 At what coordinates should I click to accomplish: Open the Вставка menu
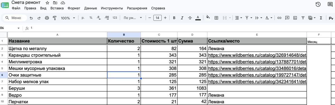pos(57,8)
